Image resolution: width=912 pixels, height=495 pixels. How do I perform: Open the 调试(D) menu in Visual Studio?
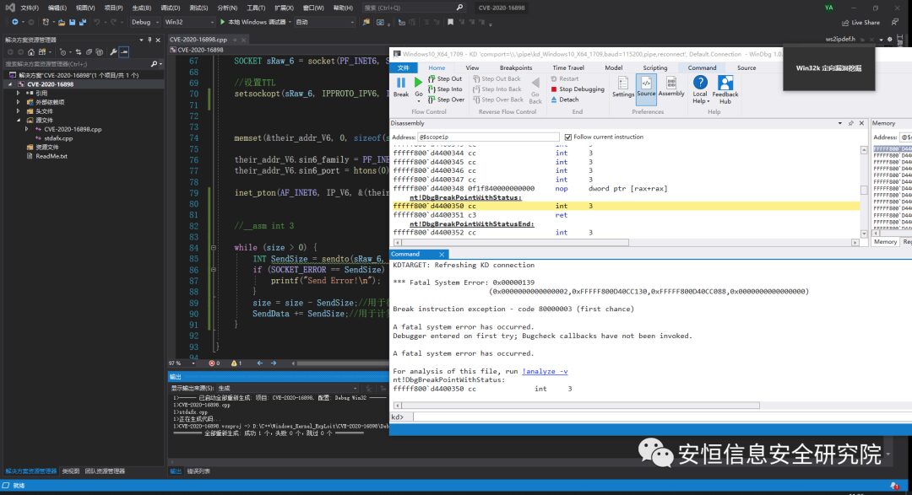tap(170, 8)
